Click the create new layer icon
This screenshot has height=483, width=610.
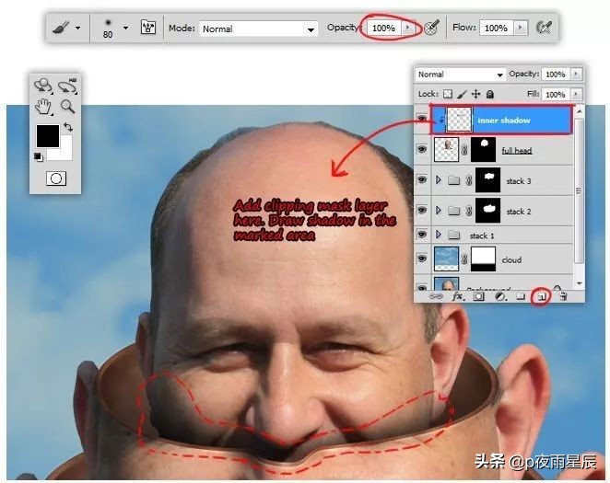pos(544,296)
